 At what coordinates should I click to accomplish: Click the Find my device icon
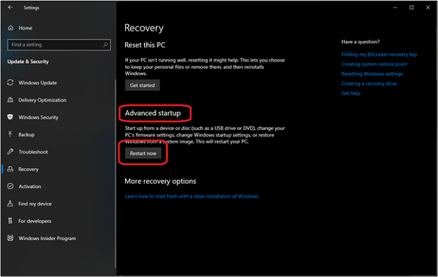[11, 204]
